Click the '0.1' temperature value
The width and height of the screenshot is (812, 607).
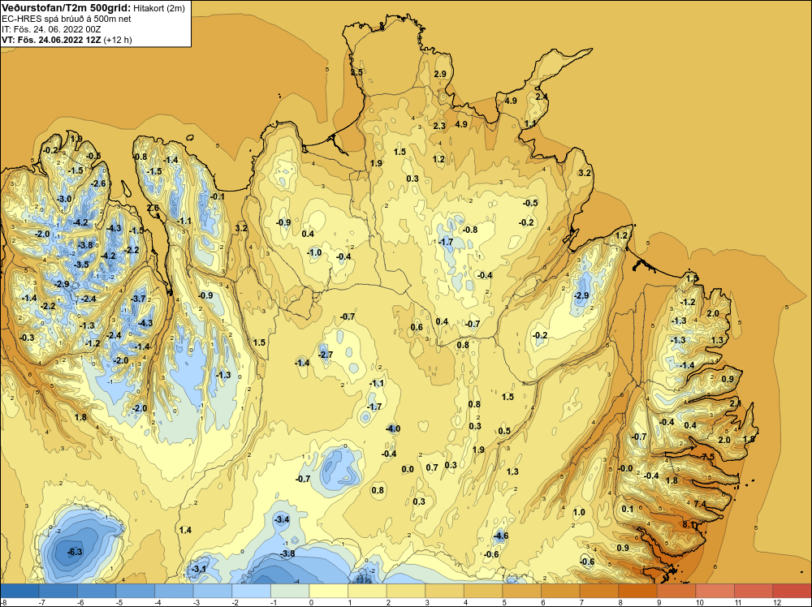628,509
